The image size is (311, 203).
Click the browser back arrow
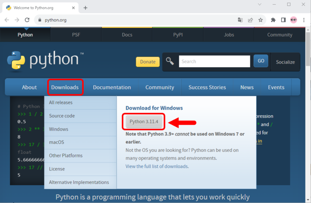[7, 20]
